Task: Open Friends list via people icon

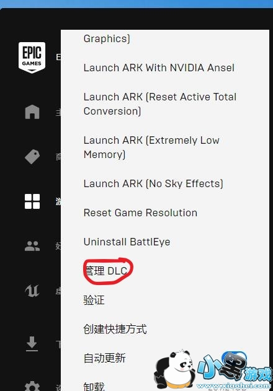Action: pyautogui.click(x=32, y=246)
